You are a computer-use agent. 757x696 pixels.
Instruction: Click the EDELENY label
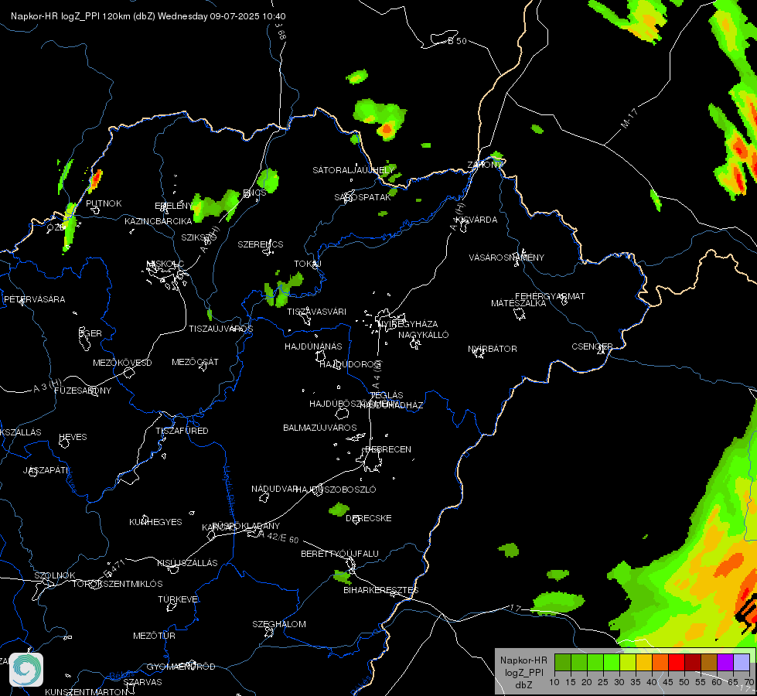point(174,206)
